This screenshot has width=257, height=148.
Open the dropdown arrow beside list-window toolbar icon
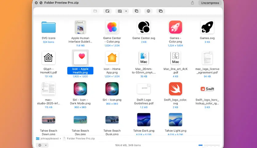126,11
